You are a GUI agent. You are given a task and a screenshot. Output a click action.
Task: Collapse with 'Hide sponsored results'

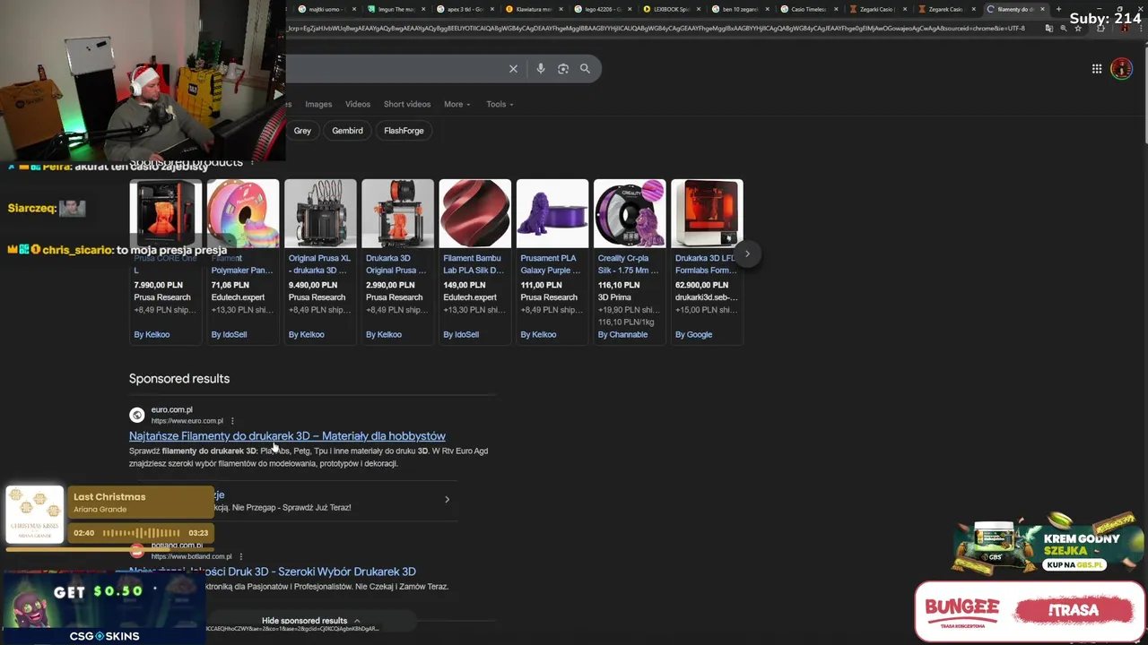[x=310, y=621]
